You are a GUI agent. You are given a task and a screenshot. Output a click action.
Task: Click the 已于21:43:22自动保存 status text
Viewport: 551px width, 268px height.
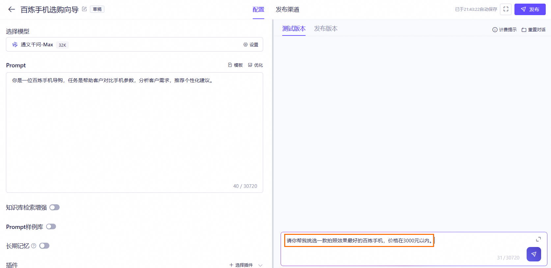click(x=476, y=9)
